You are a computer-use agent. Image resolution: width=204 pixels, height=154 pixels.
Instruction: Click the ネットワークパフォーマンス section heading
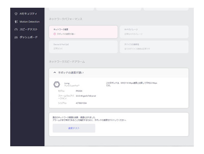click(x=66, y=19)
